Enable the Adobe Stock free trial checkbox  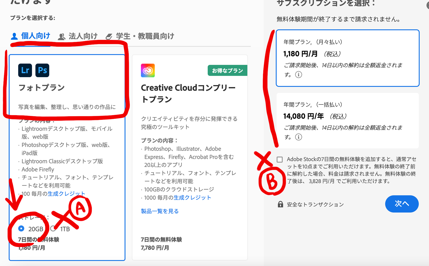pos(280,160)
